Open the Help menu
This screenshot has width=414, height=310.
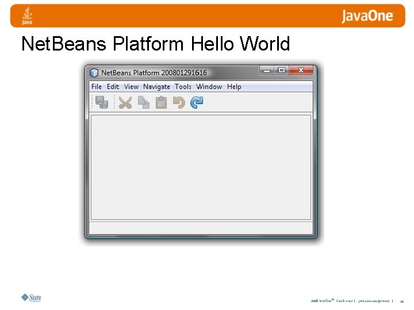234,87
